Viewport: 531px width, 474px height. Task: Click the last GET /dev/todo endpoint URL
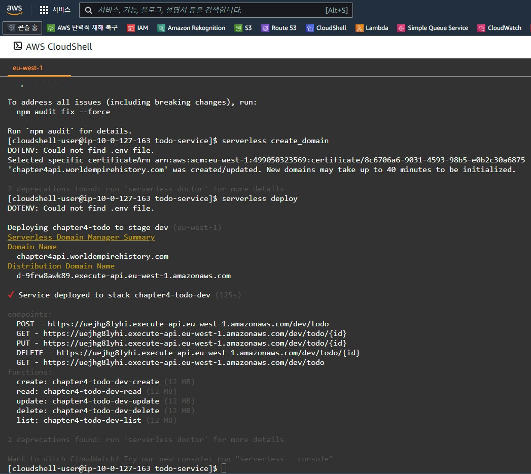point(184,362)
